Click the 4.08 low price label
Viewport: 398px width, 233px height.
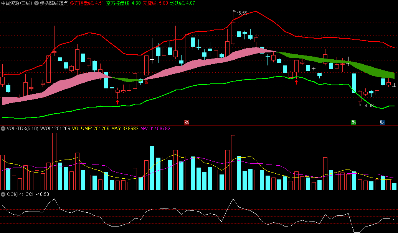pos(369,106)
